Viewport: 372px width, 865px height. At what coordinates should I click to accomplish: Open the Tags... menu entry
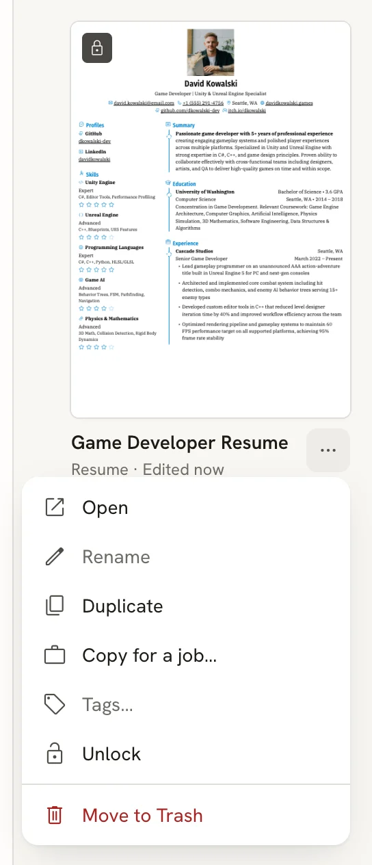click(x=186, y=705)
